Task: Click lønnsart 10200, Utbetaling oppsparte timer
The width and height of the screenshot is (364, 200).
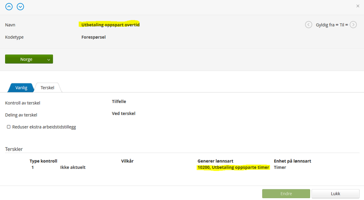Action: tap(233, 168)
